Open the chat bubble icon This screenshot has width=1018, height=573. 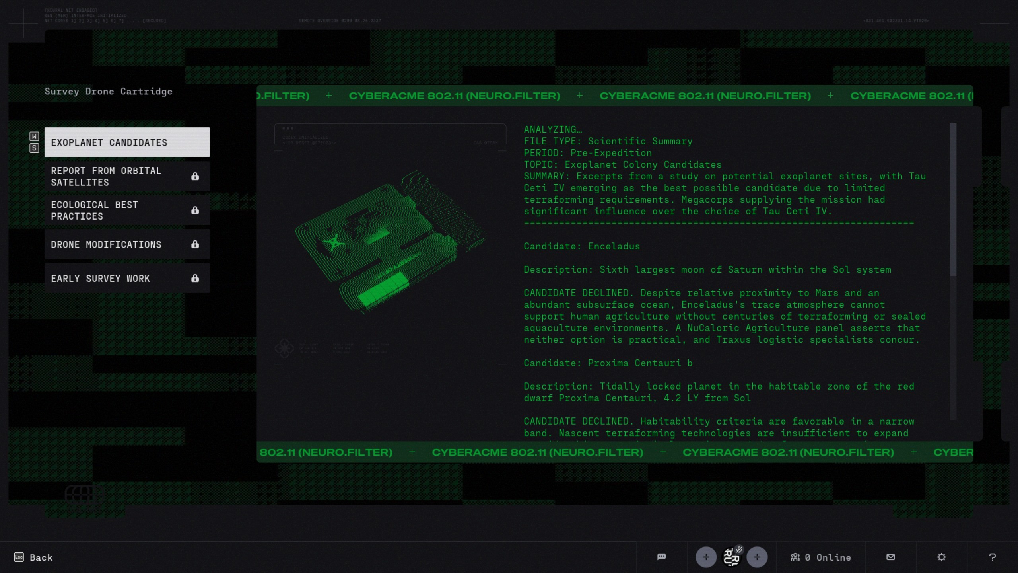click(662, 557)
